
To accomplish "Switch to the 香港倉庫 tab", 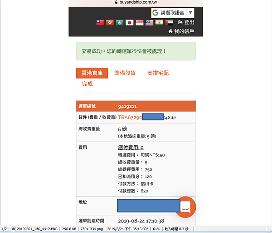I will coord(92,73).
